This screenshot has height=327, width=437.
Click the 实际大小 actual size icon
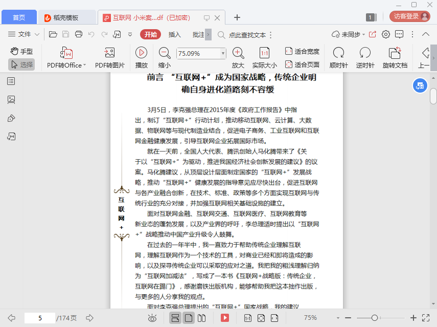pyautogui.click(x=264, y=53)
